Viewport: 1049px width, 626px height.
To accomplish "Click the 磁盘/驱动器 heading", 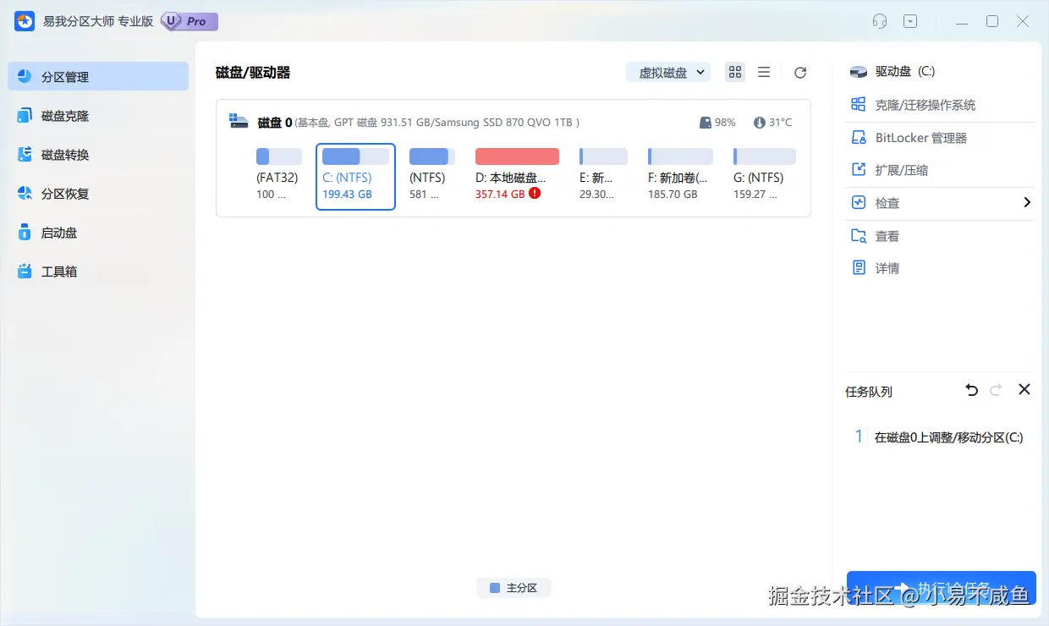I will pyautogui.click(x=253, y=73).
